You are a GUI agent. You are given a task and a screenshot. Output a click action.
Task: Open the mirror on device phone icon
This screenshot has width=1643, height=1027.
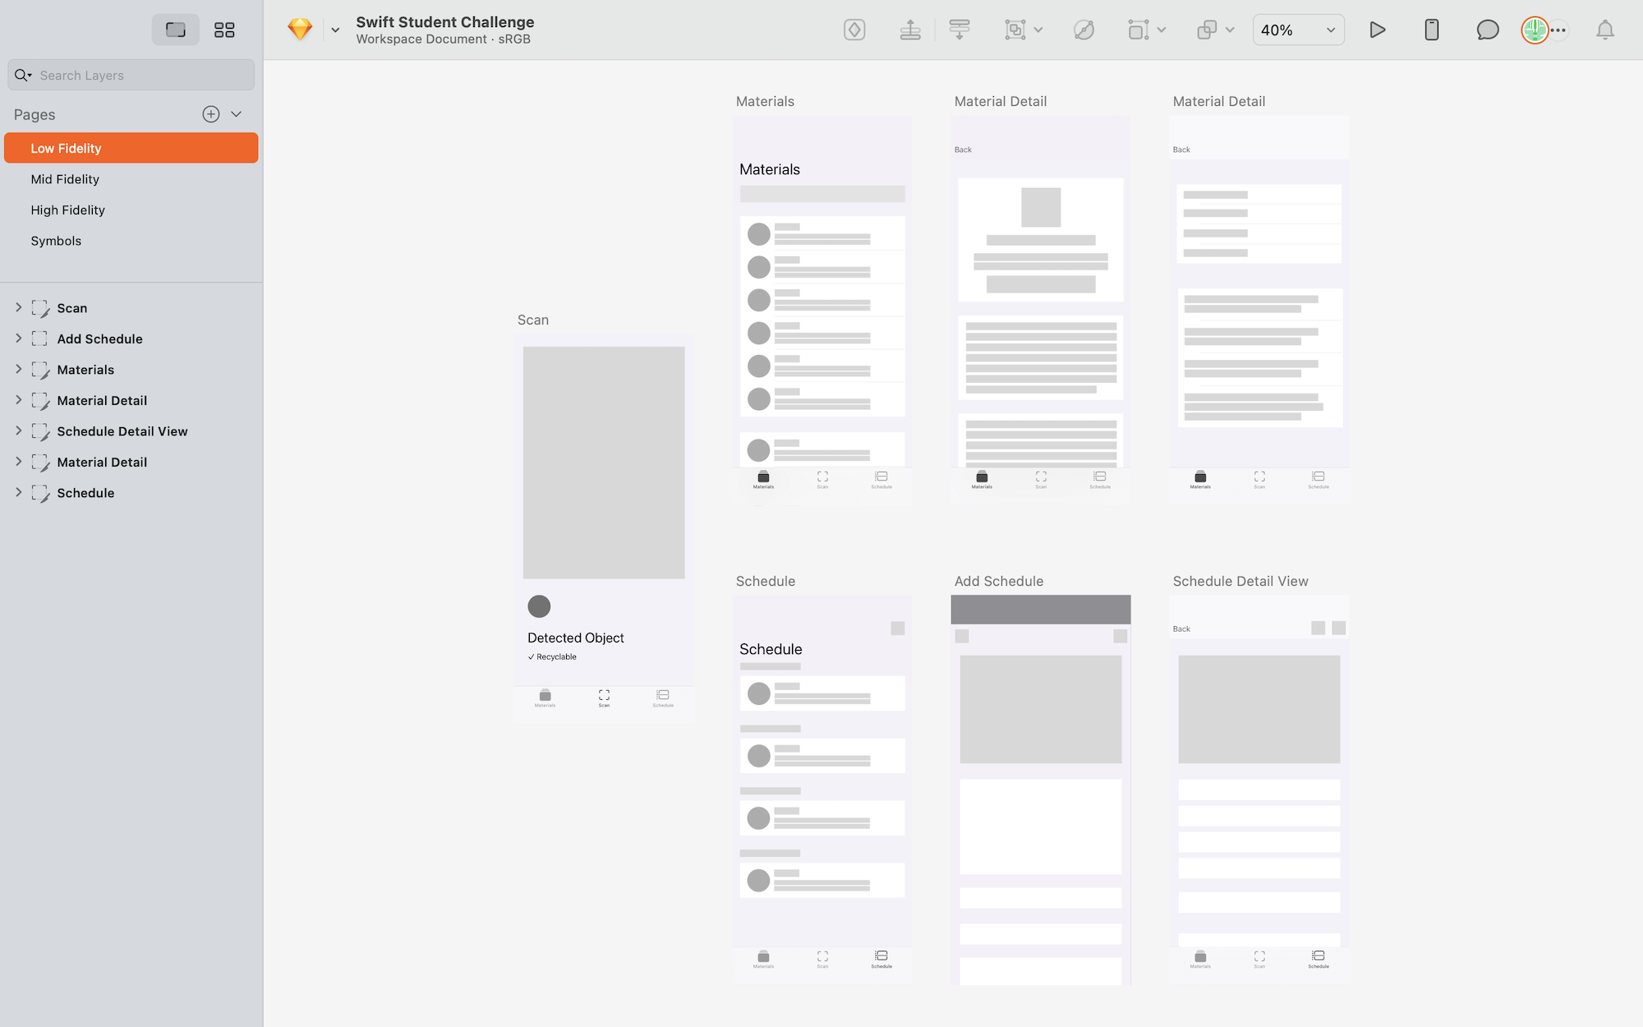1431,30
